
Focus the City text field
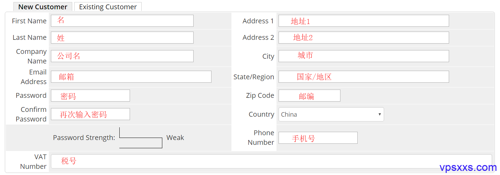[363, 56]
